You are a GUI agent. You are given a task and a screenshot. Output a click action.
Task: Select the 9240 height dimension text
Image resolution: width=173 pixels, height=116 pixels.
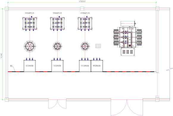pos(1,56)
